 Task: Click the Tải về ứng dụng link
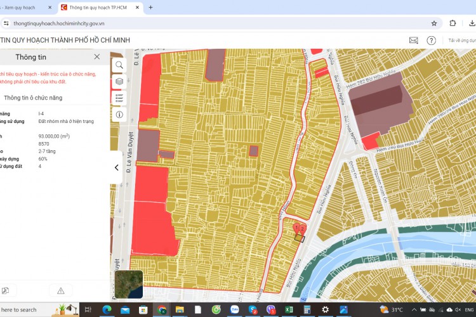pyautogui.click(x=461, y=40)
